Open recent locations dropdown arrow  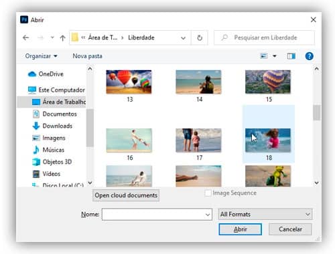(x=52, y=37)
